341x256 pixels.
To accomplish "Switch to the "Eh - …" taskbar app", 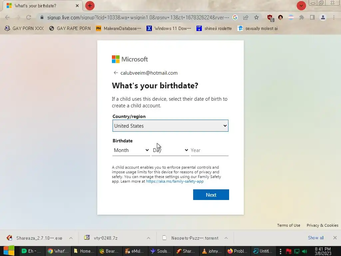I will 32,251.
